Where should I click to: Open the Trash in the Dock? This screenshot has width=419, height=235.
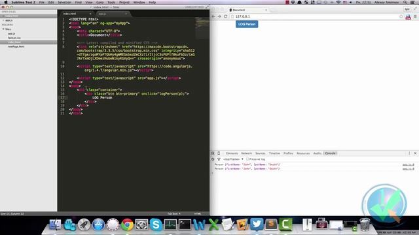tap(365, 225)
